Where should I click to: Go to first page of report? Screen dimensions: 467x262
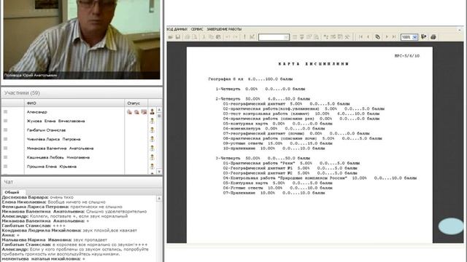point(360,37)
